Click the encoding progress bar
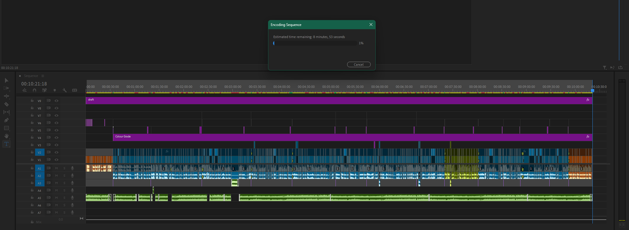This screenshot has height=230, width=629. click(316, 43)
